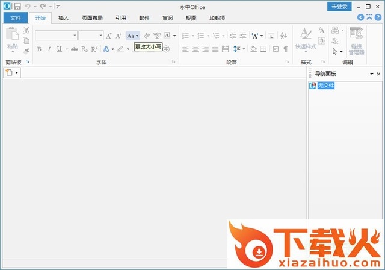Image resolution: width=385 pixels, height=270 pixels.
Task: Open the Paragraph dialog launcher
Action: coord(287,61)
